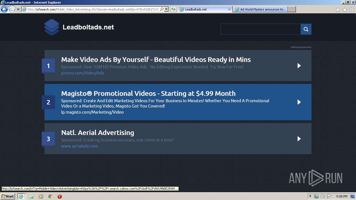
Task: Open the recent pages dropdown arrow
Action: pyautogui.click(x=18, y=9)
